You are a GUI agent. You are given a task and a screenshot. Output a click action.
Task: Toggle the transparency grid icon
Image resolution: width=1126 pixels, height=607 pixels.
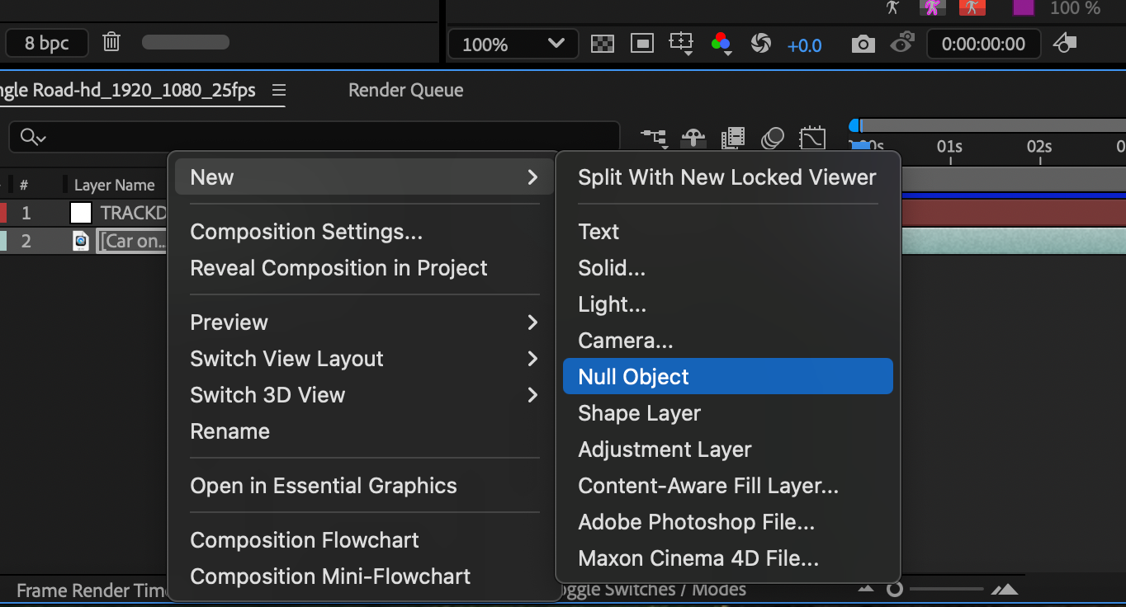pyautogui.click(x=603, y=45)
